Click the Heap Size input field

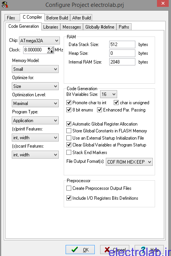[122, 53]
